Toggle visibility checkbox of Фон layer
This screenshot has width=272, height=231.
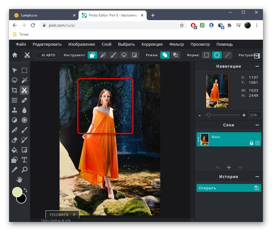point(258,143)
